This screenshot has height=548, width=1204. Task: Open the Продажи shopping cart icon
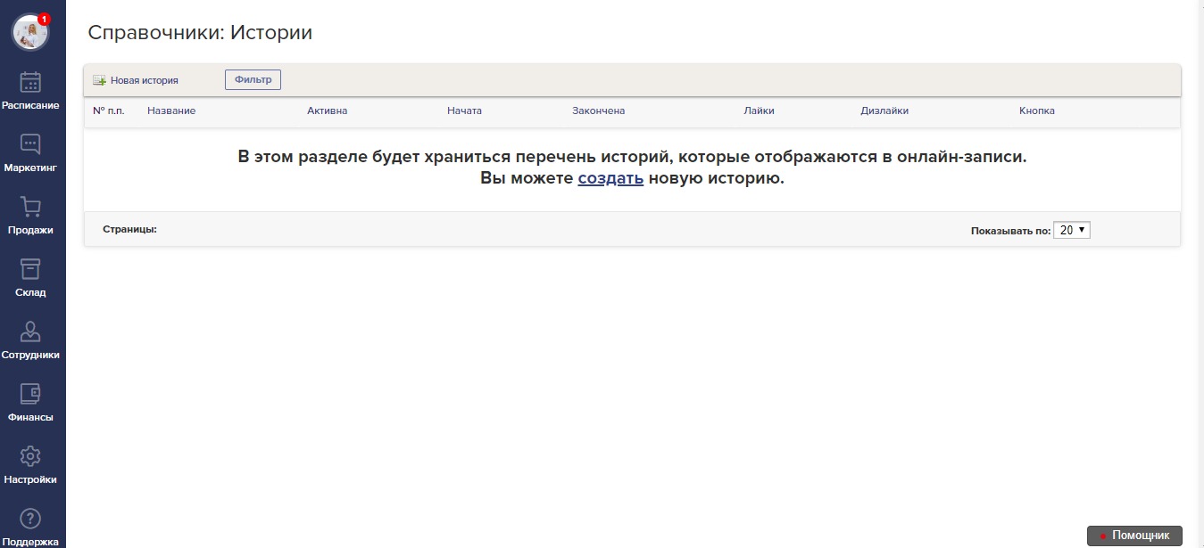[x=30, y=207]
